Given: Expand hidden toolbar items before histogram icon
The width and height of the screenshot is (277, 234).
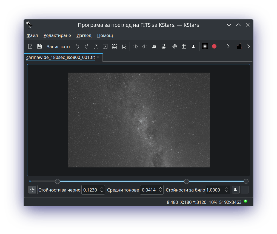Looking at the screenshot, I should click(x=228, y=47).
